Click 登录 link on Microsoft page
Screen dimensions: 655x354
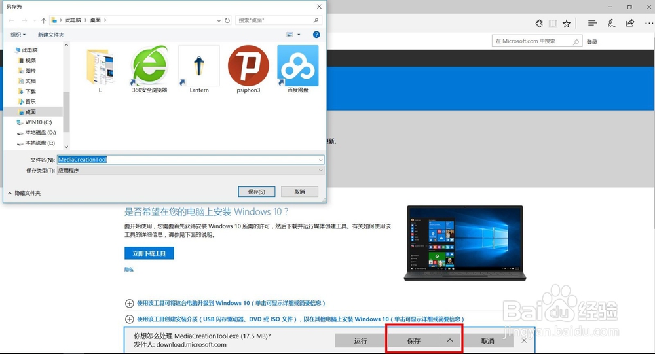coord(592,42)
